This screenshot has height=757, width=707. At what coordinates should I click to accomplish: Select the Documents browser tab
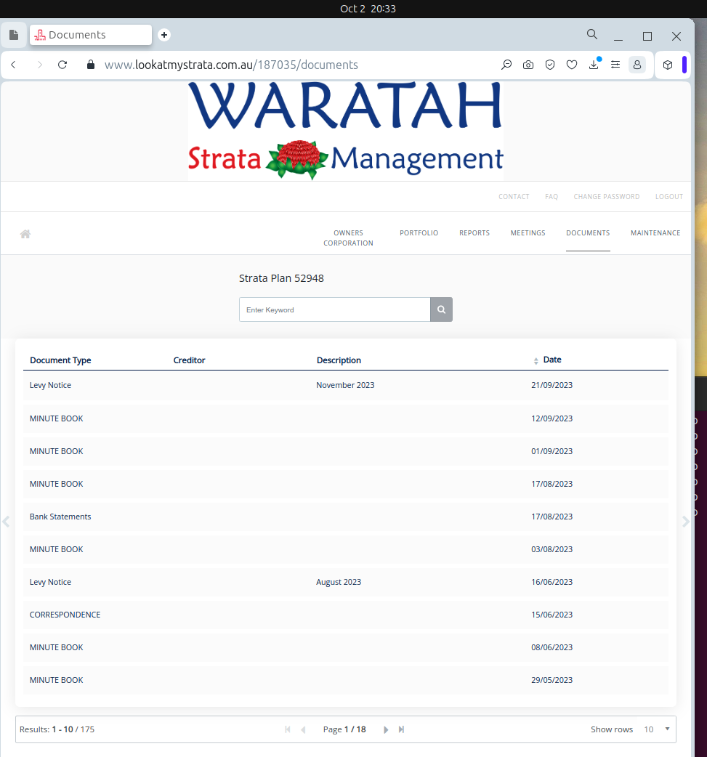pyautogui.click(x=91, y=35)
